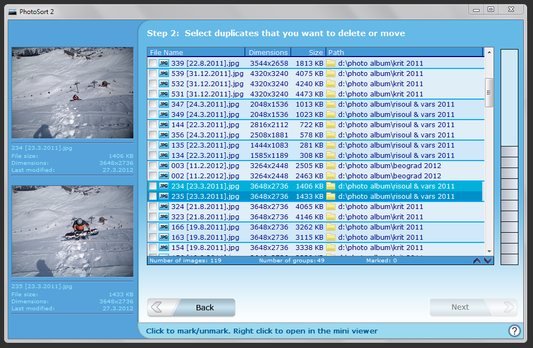This screenshot has height=348, width=533.
Task: Click the list scrollbar down arrow
Action: (489, 252)
